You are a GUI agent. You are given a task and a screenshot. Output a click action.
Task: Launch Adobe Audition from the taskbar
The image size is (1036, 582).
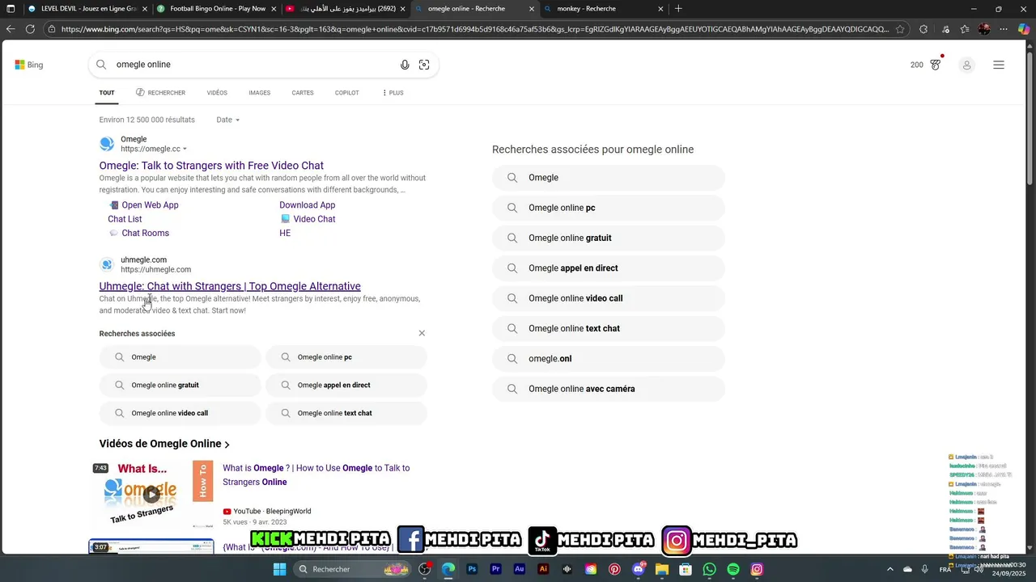click(x=520, y=569)
